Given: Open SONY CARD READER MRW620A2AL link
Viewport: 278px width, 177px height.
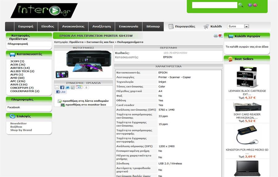Looking at the screenshot, I should [x=247, y=116].
